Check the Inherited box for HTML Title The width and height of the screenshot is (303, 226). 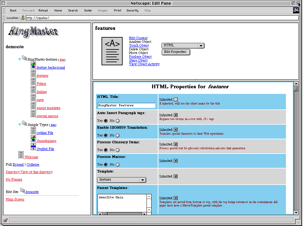point(176,99)
